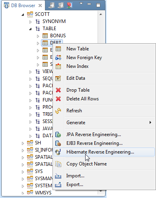Click the BONUS table icon
156x198 pixels.
pos(45,36)
